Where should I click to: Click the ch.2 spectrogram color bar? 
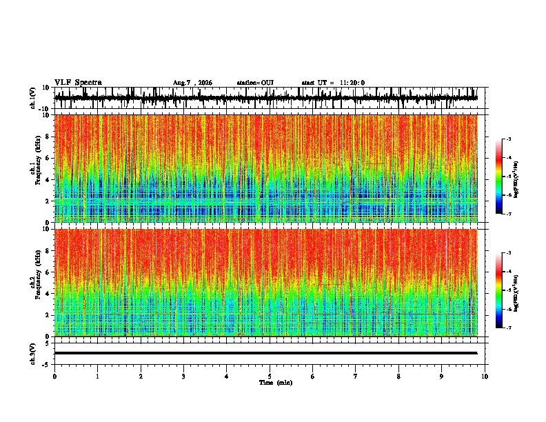point(499,290)
